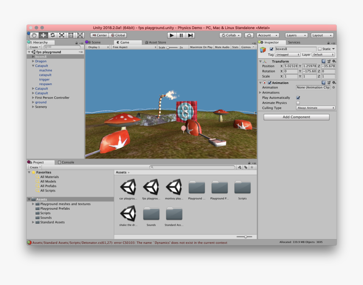
Task: Adjust Project icon size slider
Action: [244, 237]
